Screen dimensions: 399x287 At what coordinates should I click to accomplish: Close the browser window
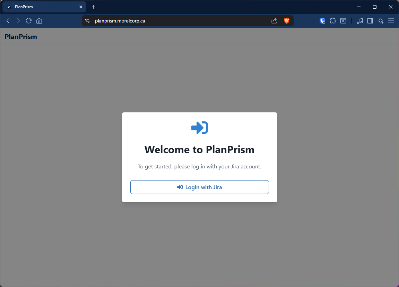(x=391, y=7)
